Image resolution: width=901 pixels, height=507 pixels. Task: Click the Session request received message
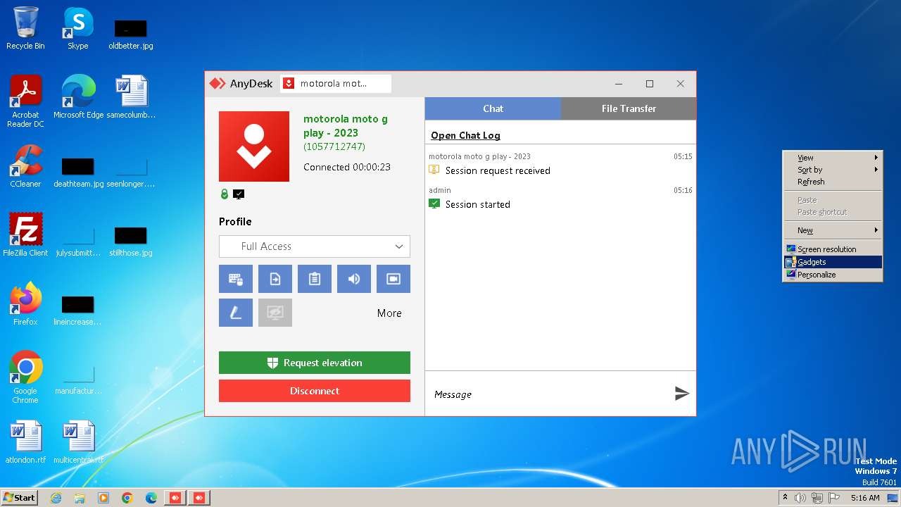coord(498,170)
